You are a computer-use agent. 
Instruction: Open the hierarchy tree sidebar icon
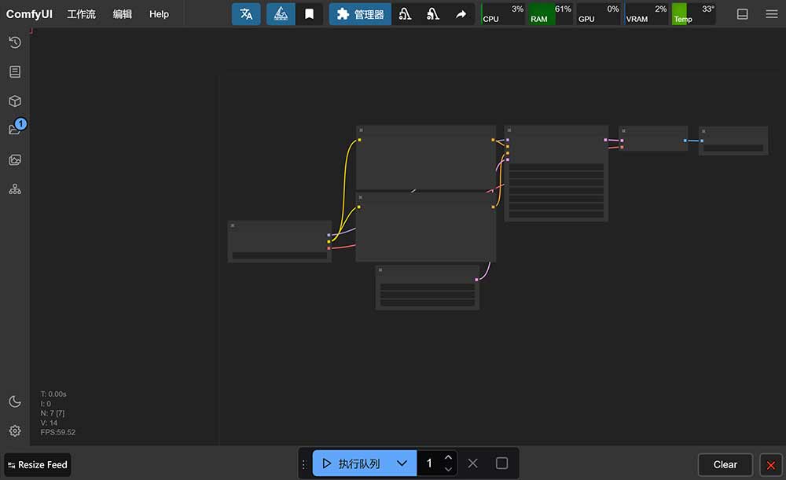coord(15,189)
